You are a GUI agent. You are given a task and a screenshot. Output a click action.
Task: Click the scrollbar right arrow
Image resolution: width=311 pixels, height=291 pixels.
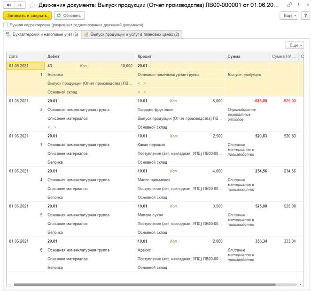tap(300, 284)
